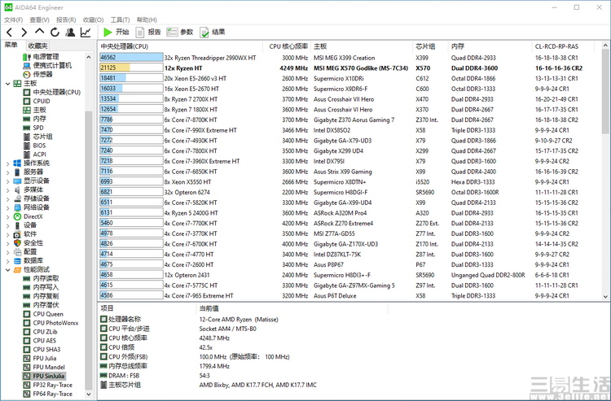Click the Forward navigation arrow
Viewport: 611px width, 401px height.
pos(24,33)
